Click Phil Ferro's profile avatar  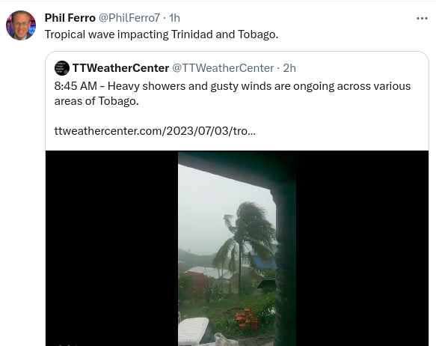21,25
